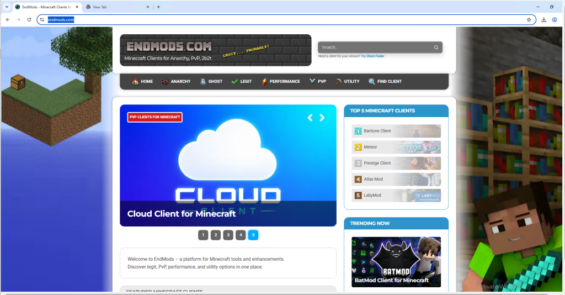Click the rank 4 badge beside Atlas Mod
Screen dimensions: 565x295
click(358, 179)
